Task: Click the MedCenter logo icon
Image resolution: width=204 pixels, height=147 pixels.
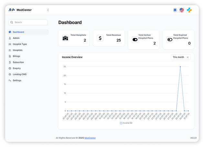Action: coord(12,10)
